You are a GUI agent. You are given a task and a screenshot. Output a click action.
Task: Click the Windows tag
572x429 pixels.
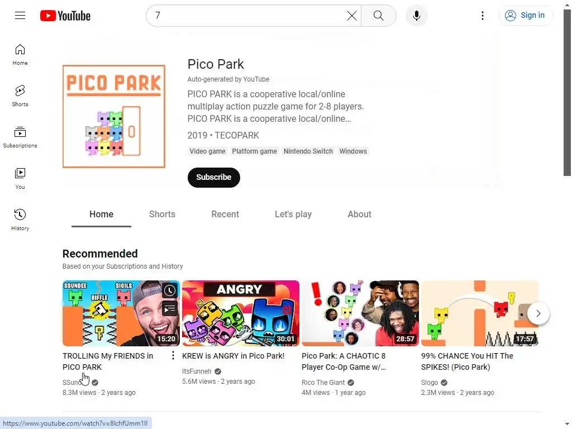(x=353, y=151)
